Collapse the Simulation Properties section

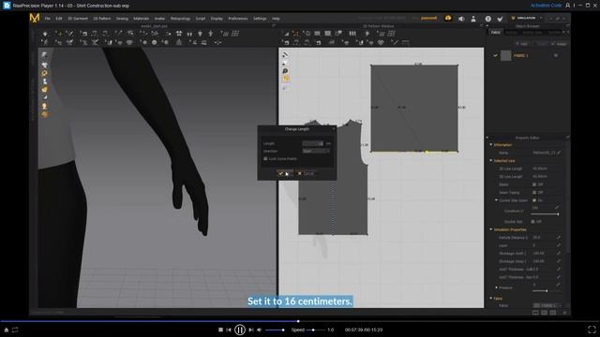(491, 229)
